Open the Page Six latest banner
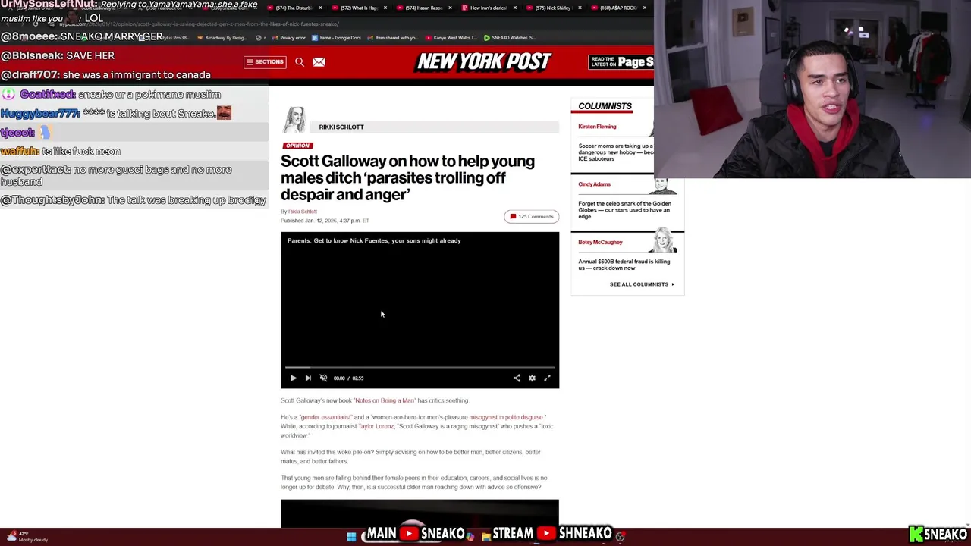971x546 pixels. (x=621, y=62)
